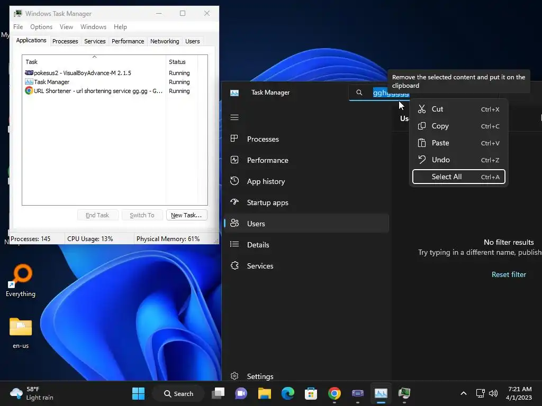Click the volume speaker tray icon
Screen dimensions: 542x406
pyautogui.click(x=493, y=393)
